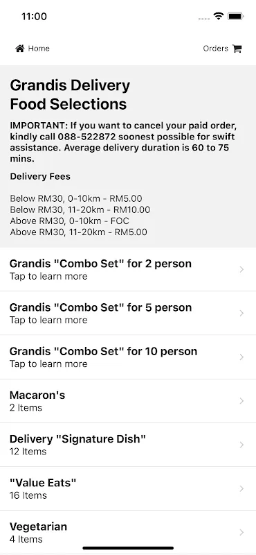Image resolution: width=256 pixels, height=555 pixels.
Task: Tap the battery status icon
Action: [x=235, y=16]
